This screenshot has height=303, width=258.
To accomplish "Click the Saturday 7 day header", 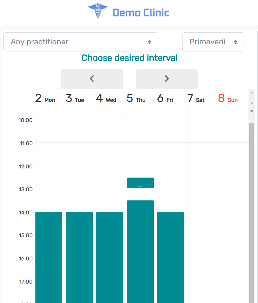I will (196, 99).
